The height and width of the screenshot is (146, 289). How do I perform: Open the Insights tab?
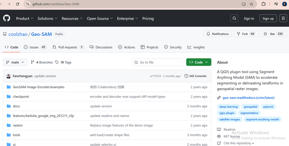(196, 47)
